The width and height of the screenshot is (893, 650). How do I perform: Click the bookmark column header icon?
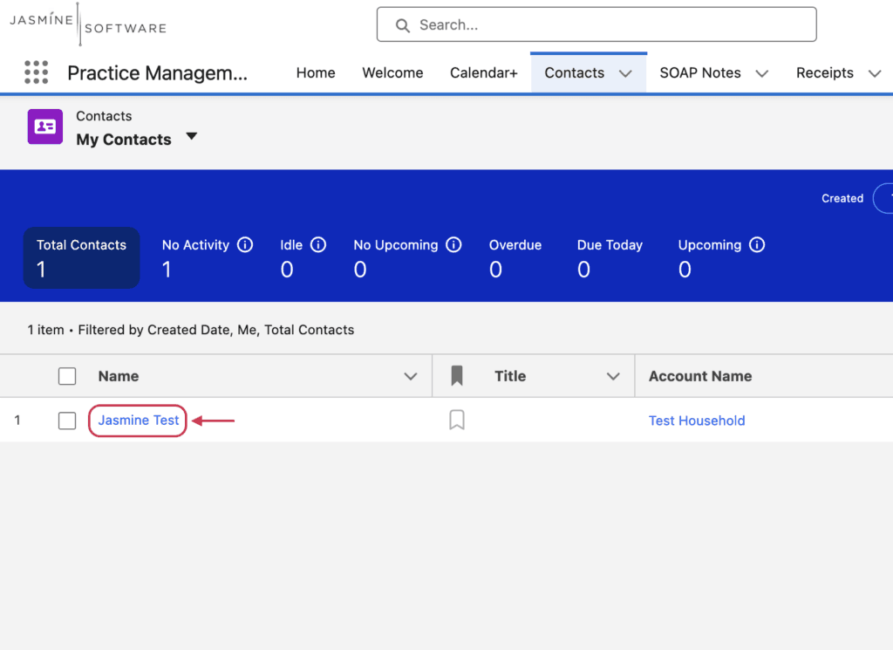pyautogui.click(x=457, y=376)
